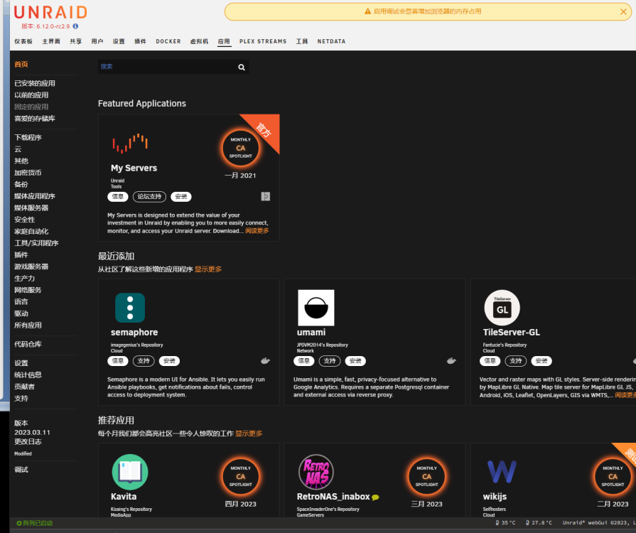Viewport: 636px width, 533px height.
Task: Click the wikijs W logo
Action: pyautogui.click(x=502, y=472)
